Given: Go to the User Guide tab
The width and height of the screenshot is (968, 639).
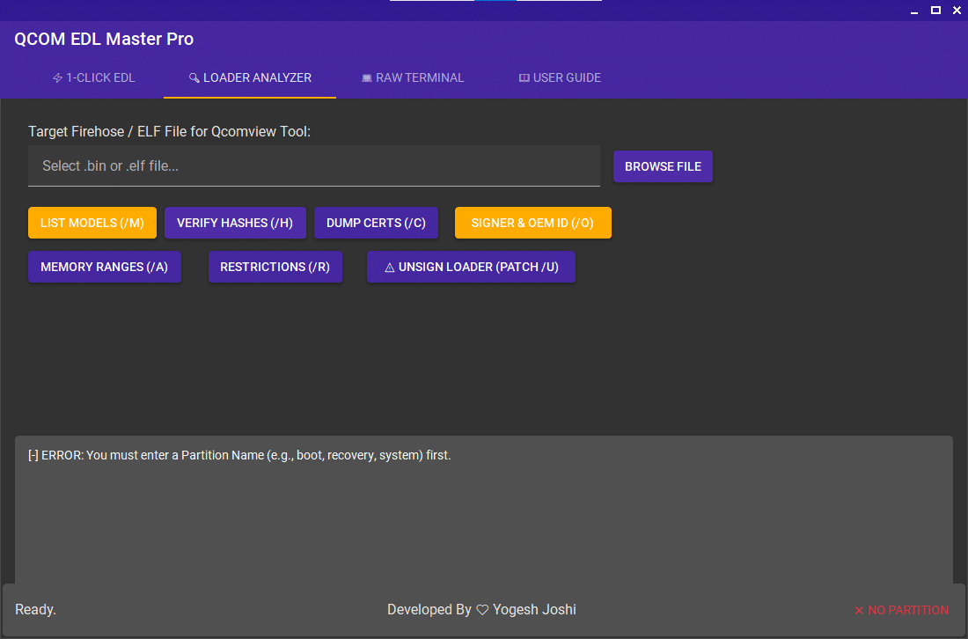Looking at the screenshot, I should (x=560, y=77).
